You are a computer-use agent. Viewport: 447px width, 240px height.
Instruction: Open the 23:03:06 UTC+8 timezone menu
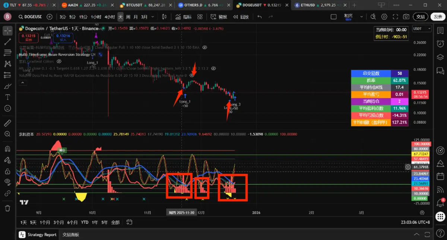(x=415, y=222)
